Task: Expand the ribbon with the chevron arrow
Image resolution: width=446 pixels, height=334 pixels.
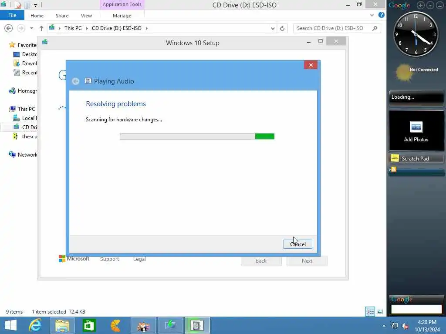Action: [x=372, y=15]
